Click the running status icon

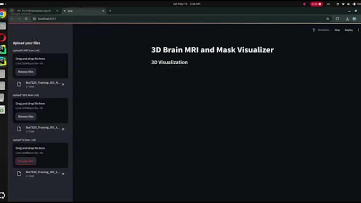tap(314, 30)
